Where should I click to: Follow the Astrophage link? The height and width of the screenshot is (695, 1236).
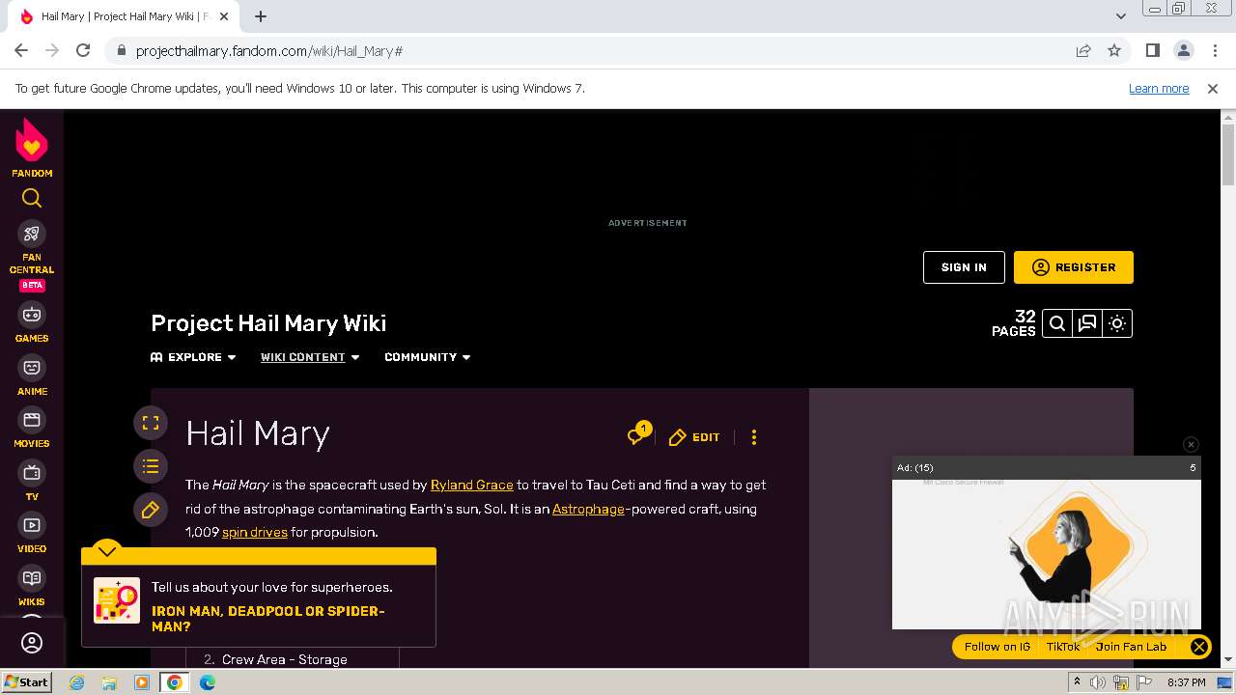pyautogui.click(x=588, y=509)
